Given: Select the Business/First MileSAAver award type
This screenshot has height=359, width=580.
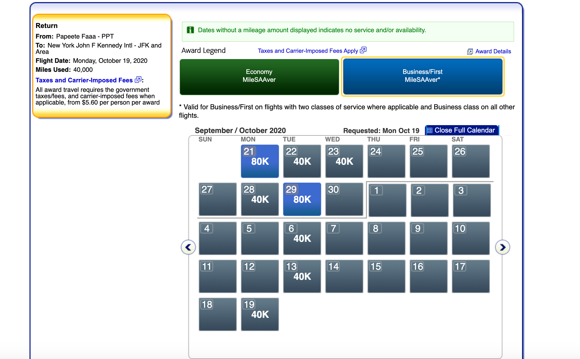Looking at the screenshot, I should click(423, 77).
